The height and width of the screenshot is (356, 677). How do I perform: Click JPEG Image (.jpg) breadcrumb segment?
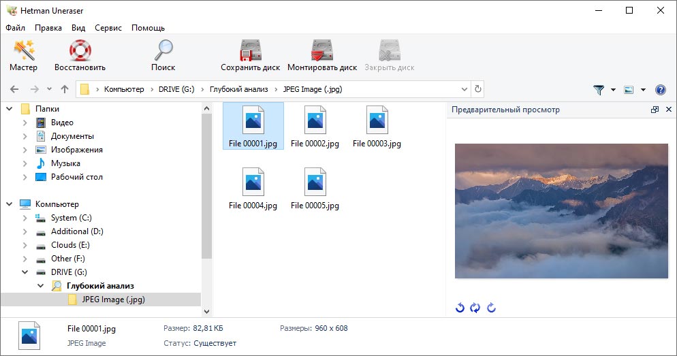[313, 89]
